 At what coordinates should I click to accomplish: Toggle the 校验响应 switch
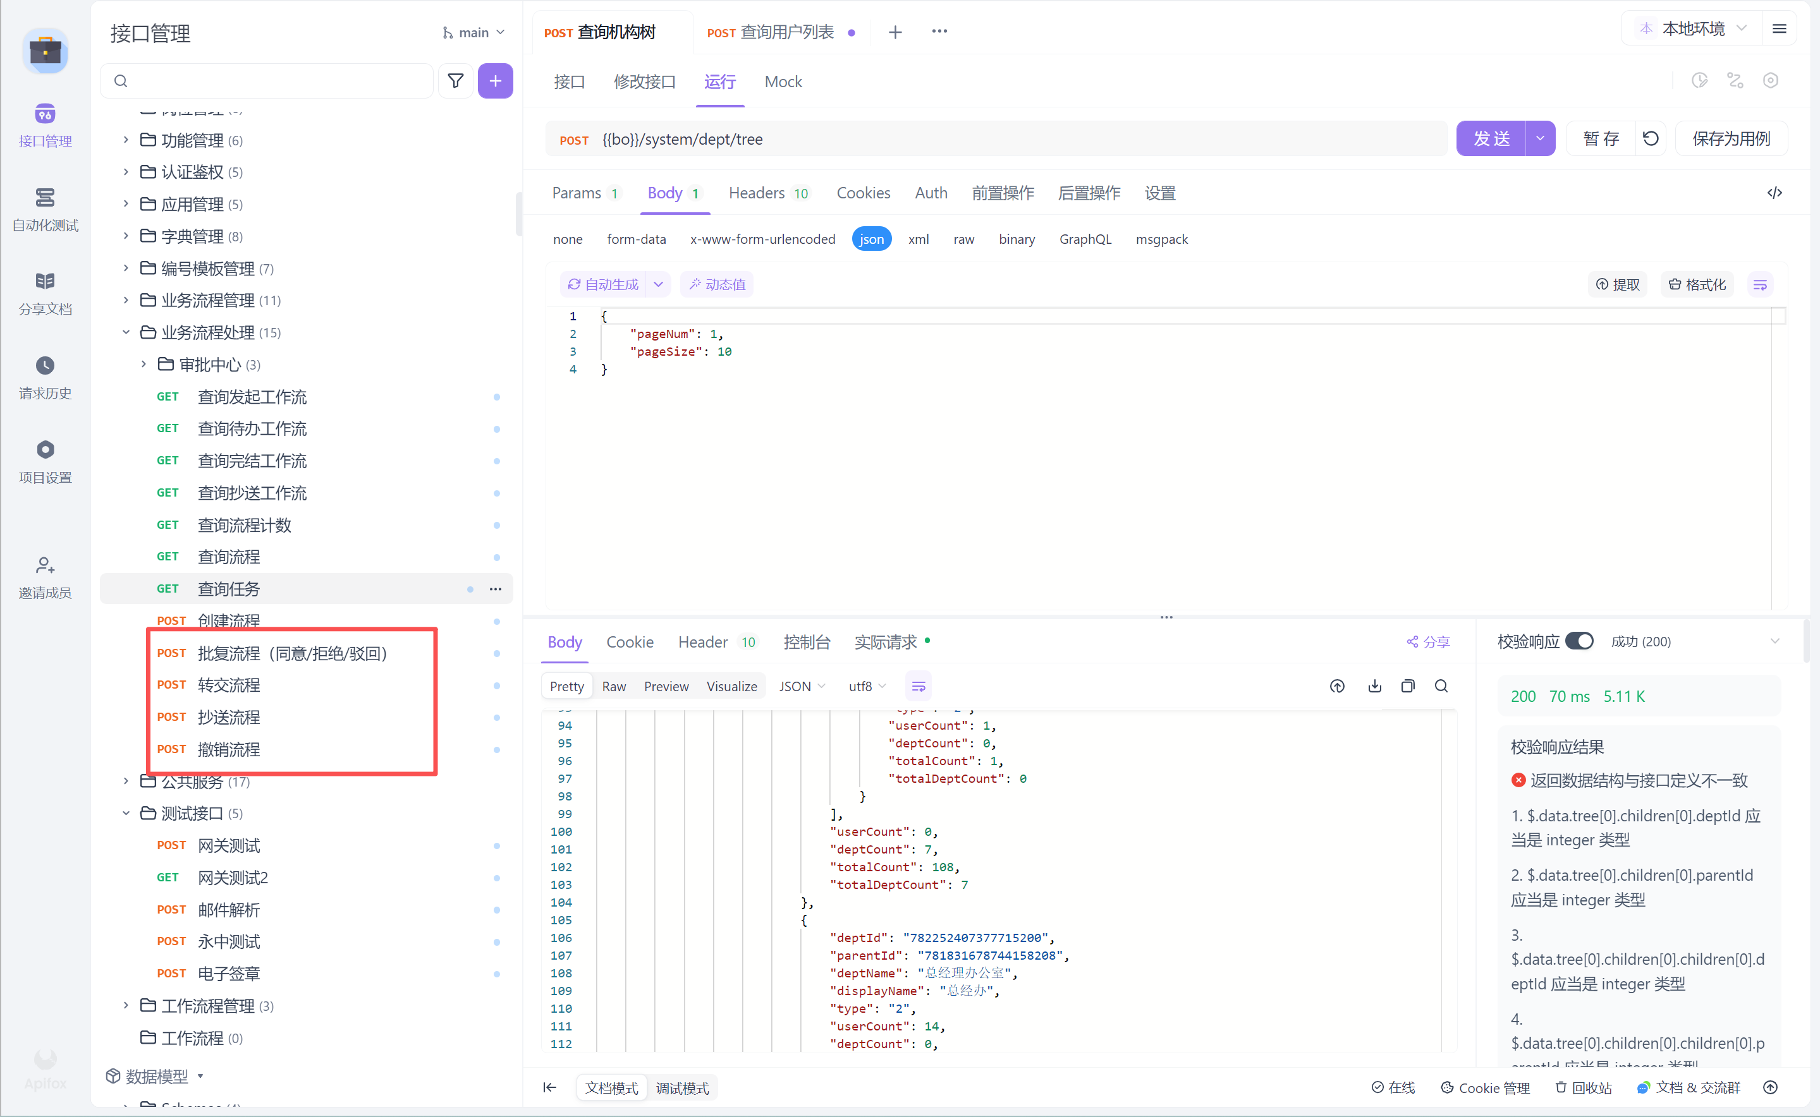tap(1579, 641)
